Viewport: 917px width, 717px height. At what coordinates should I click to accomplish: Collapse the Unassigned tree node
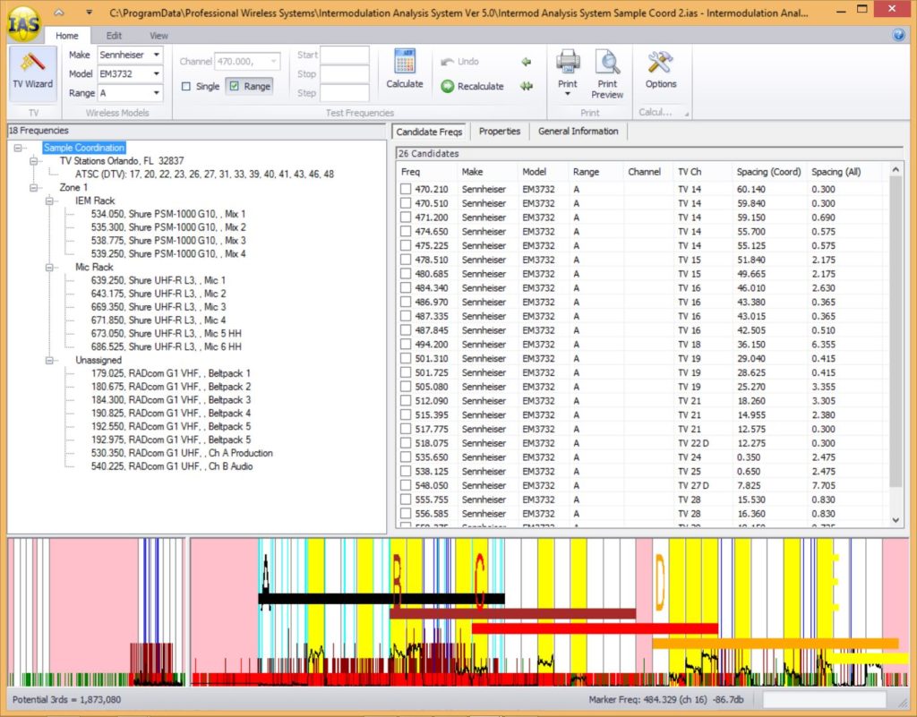[50, 361]
